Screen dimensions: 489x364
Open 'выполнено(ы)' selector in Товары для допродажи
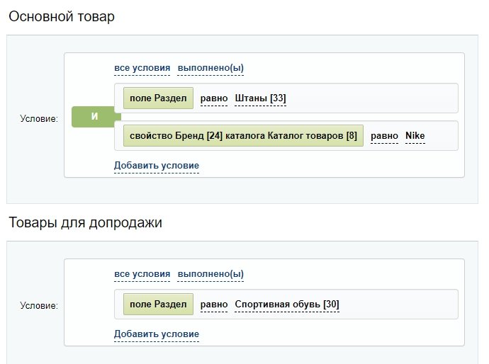(210, 274)
